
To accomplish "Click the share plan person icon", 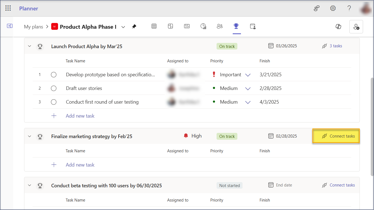I will coord(356,27).
